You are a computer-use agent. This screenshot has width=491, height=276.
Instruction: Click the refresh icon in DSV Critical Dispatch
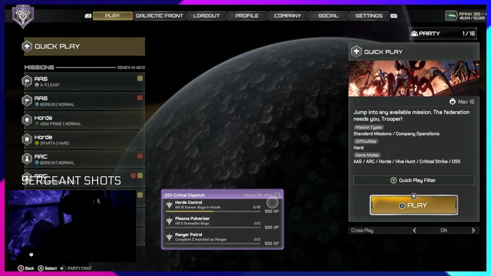point(278,195)
